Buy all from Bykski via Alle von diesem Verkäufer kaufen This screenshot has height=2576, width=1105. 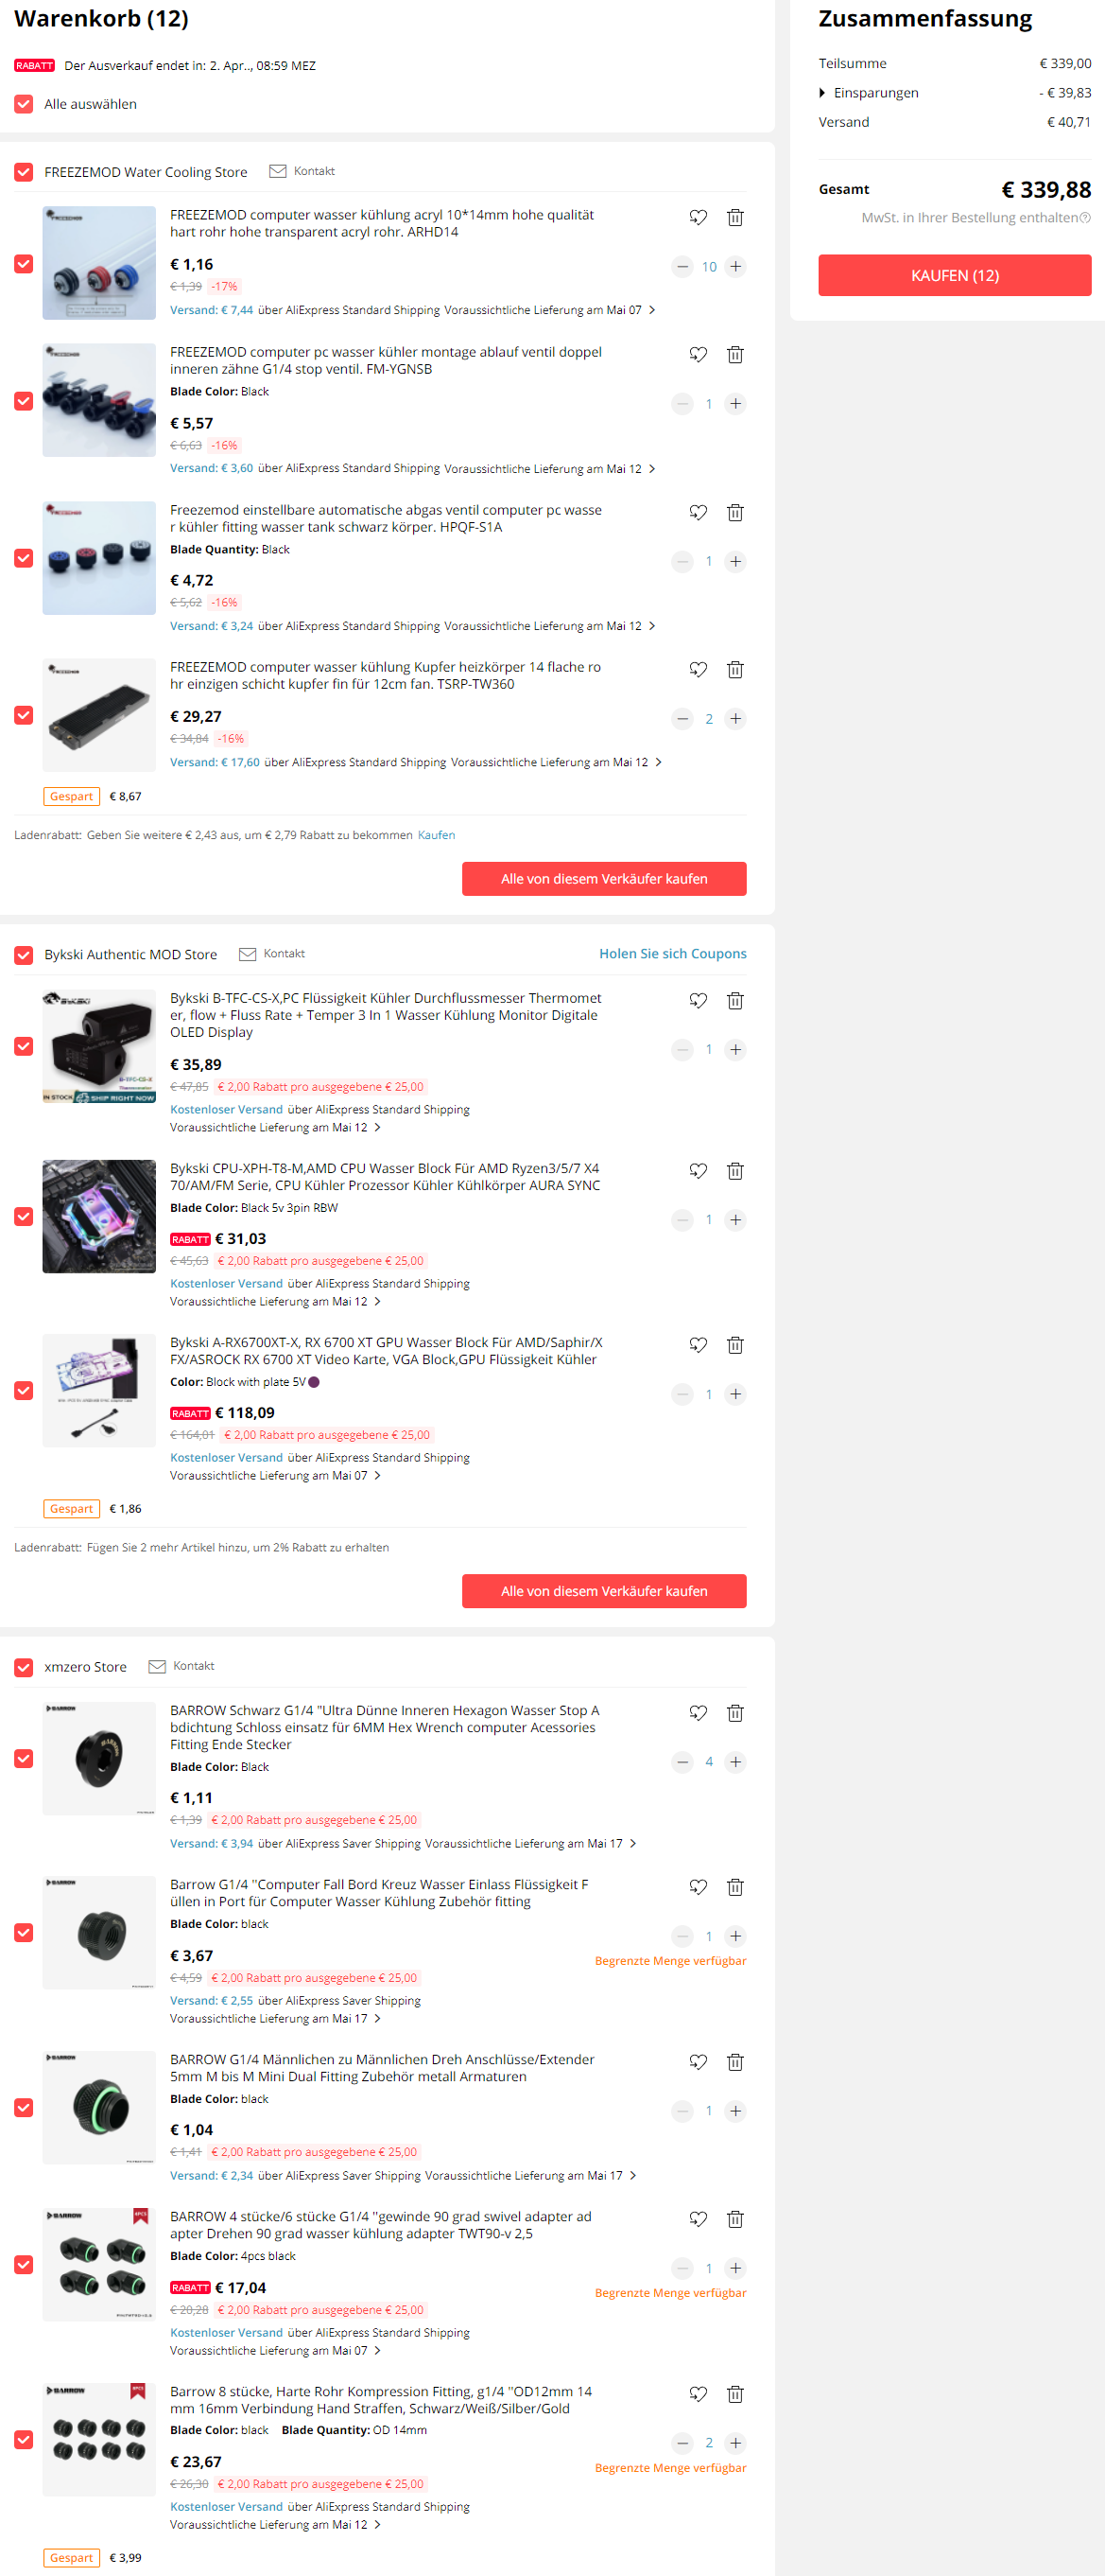[603, 1591]
